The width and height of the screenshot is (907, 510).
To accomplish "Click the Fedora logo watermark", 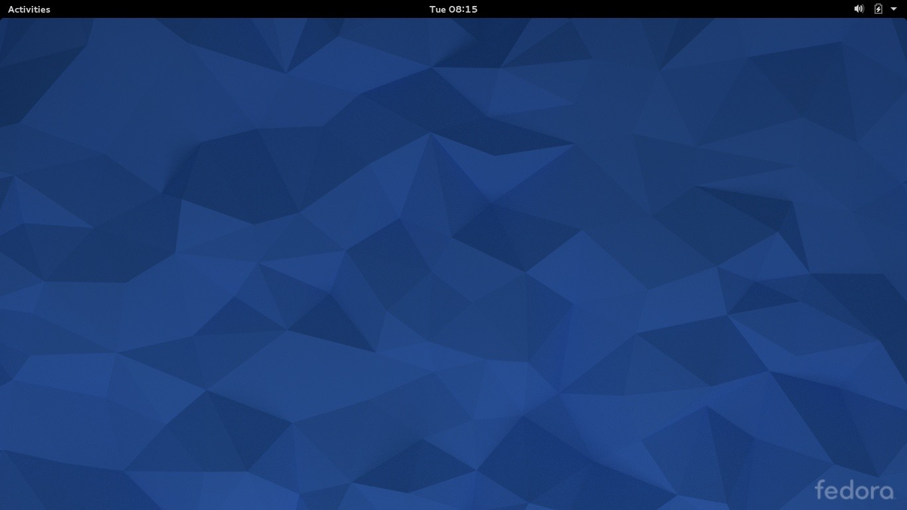I will click(x=854, y=490).
